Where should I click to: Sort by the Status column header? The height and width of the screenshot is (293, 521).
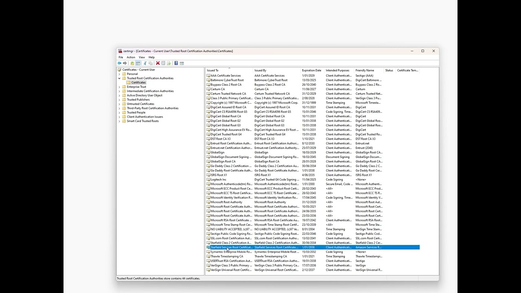click(x=390, y=70)
